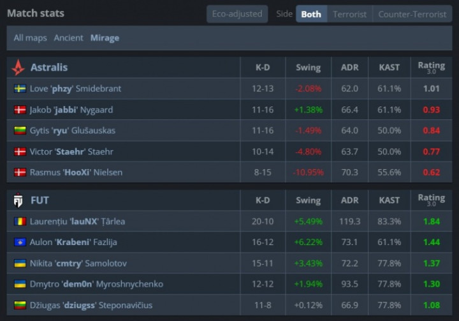459x321 pixels.
Task: Click the Kosovo flag beside Krabeni
Action: tap(20, 243)
